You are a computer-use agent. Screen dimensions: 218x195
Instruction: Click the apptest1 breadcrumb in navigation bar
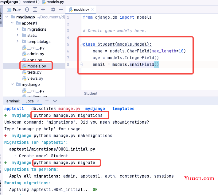point(30,2)
